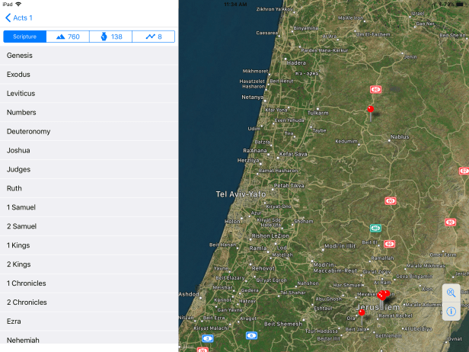
Task: Select Leviticus from the book list
Action: [89, 94]
